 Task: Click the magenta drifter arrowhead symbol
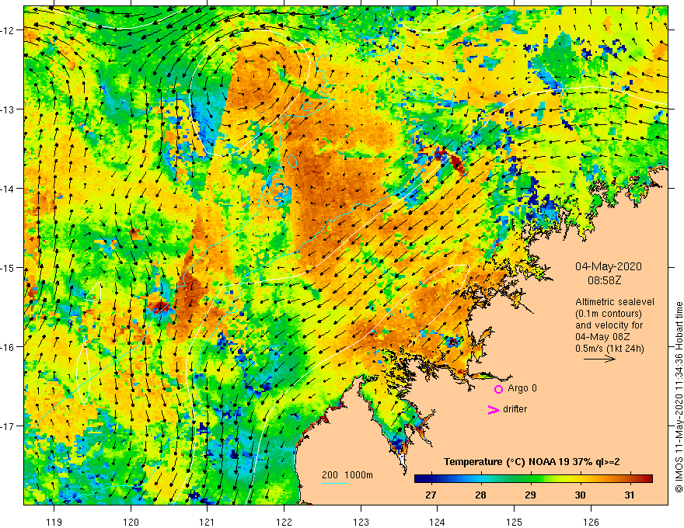[493, 409]
